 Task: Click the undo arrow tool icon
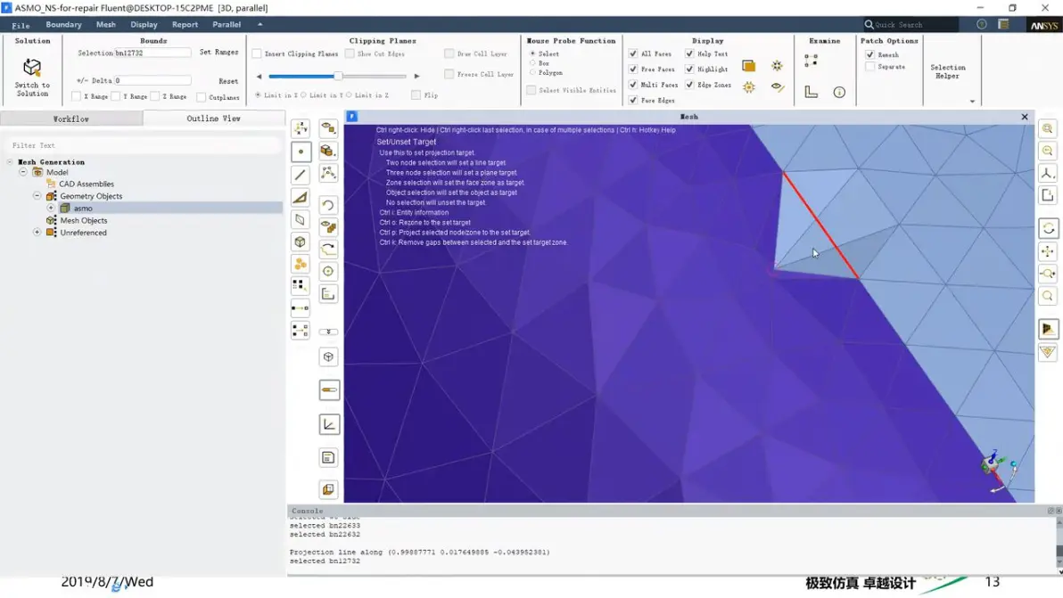point(328,204)
